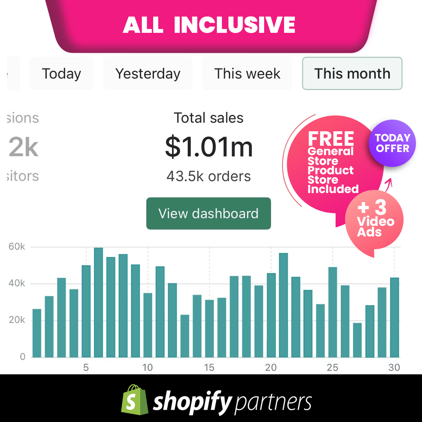422x422 pixels.
Task: Click the ALL INCLUSIVE pink banner
Action: [210, 24]
